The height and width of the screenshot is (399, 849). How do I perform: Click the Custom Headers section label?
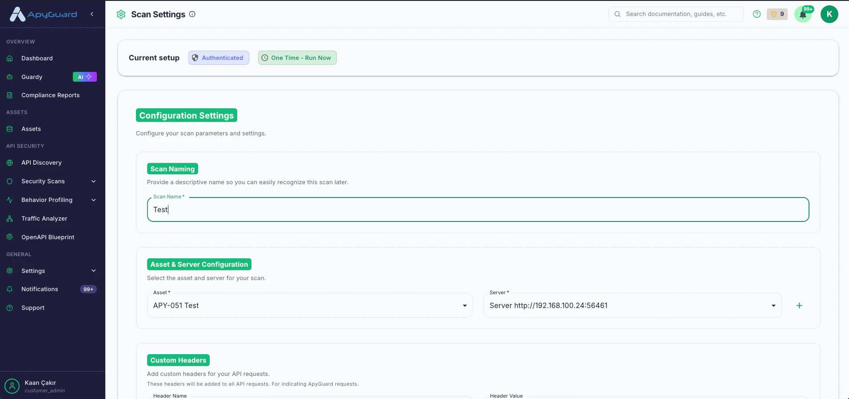pyautogui.click(x=178, y=360)
